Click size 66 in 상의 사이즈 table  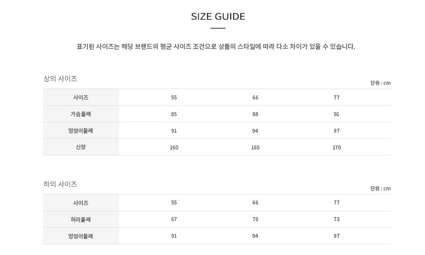(x=255, y=97)
